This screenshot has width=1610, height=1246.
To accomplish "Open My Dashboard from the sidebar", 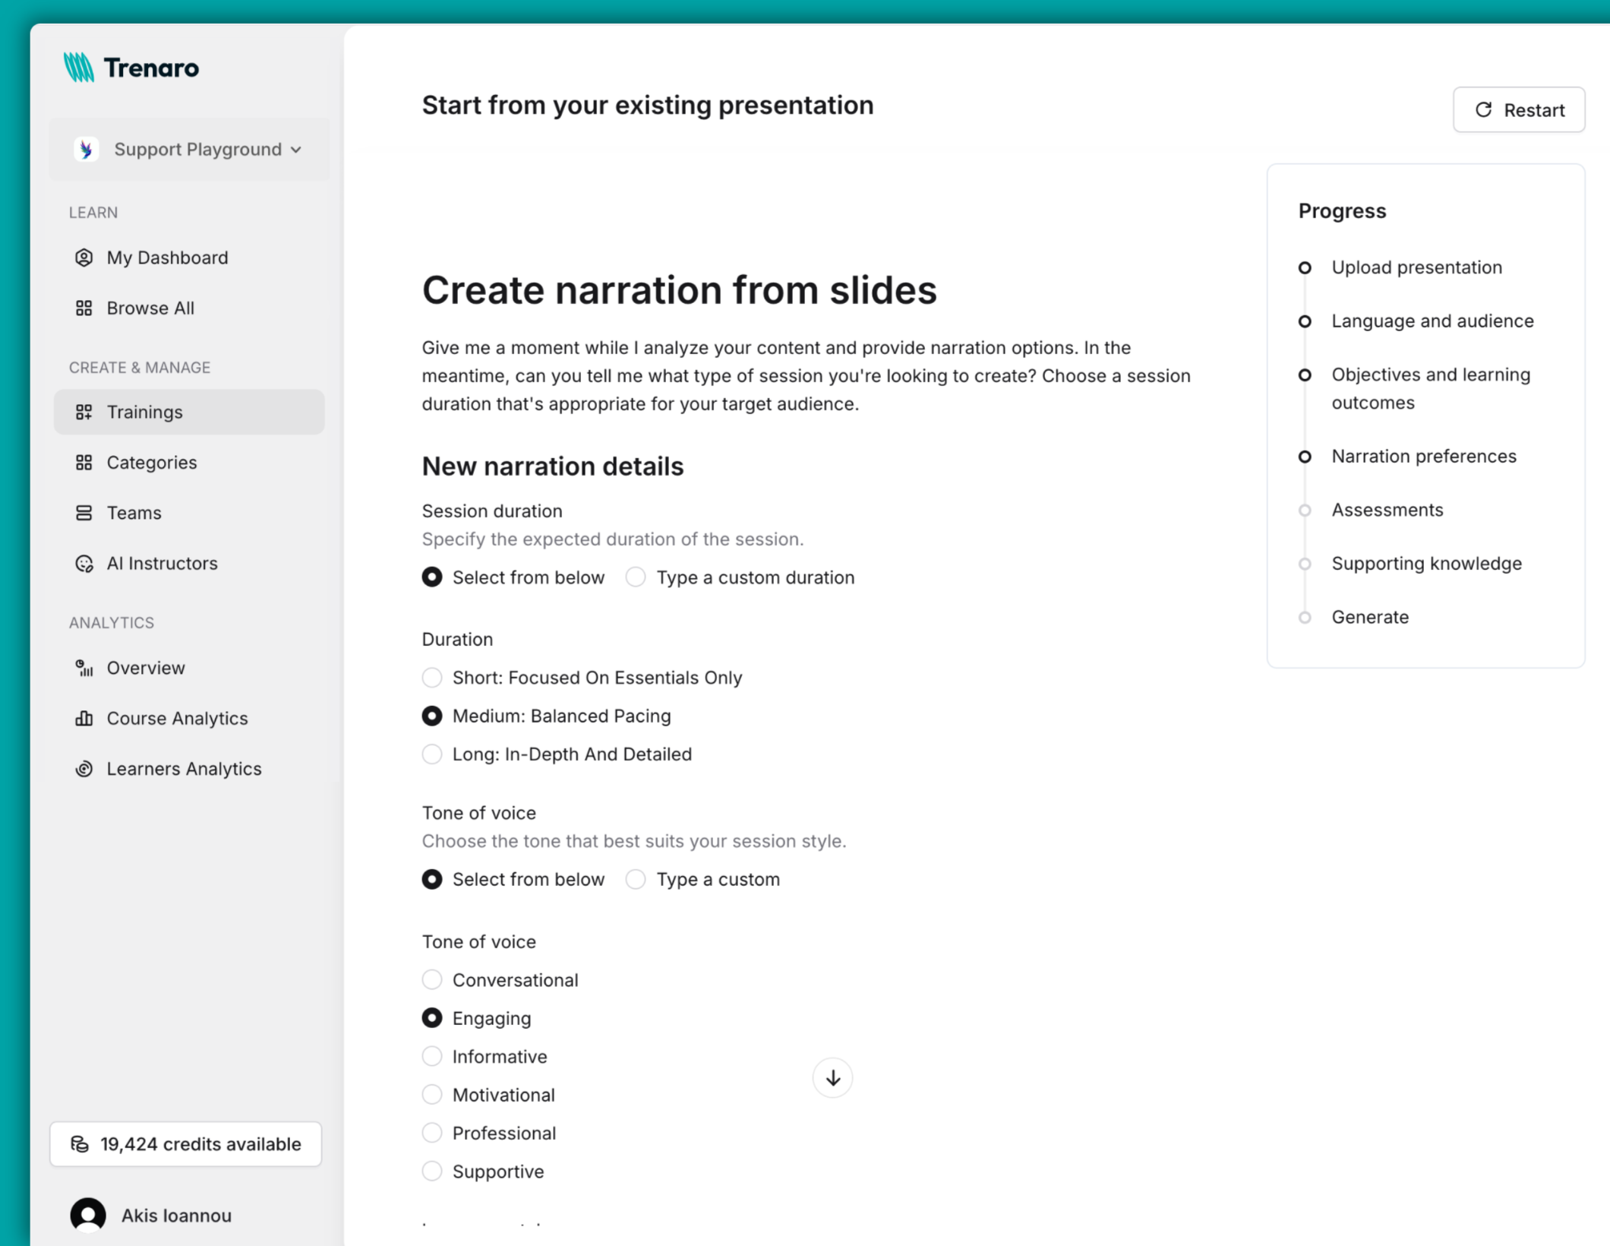I will pos(167,258).
